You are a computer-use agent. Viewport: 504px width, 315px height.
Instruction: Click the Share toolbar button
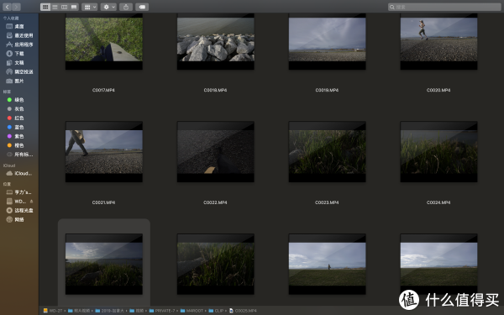(x=126, y=7)
